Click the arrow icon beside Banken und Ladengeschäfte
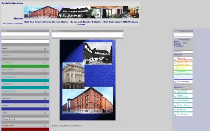Viewport: 210px width, 131px height. [175, 64]
